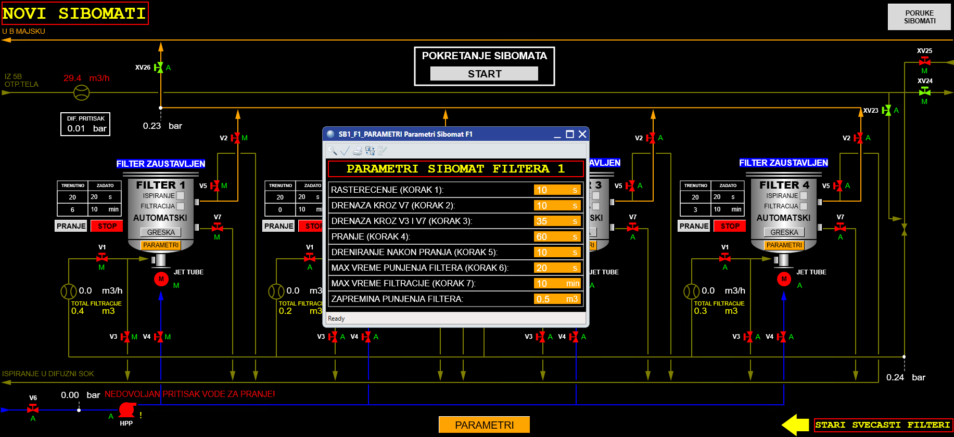Viewport: 954px width, 437px height.
Task: Toggle ISPIRANJE checkbox on Filter 4
Action: (x=804, y=196)
